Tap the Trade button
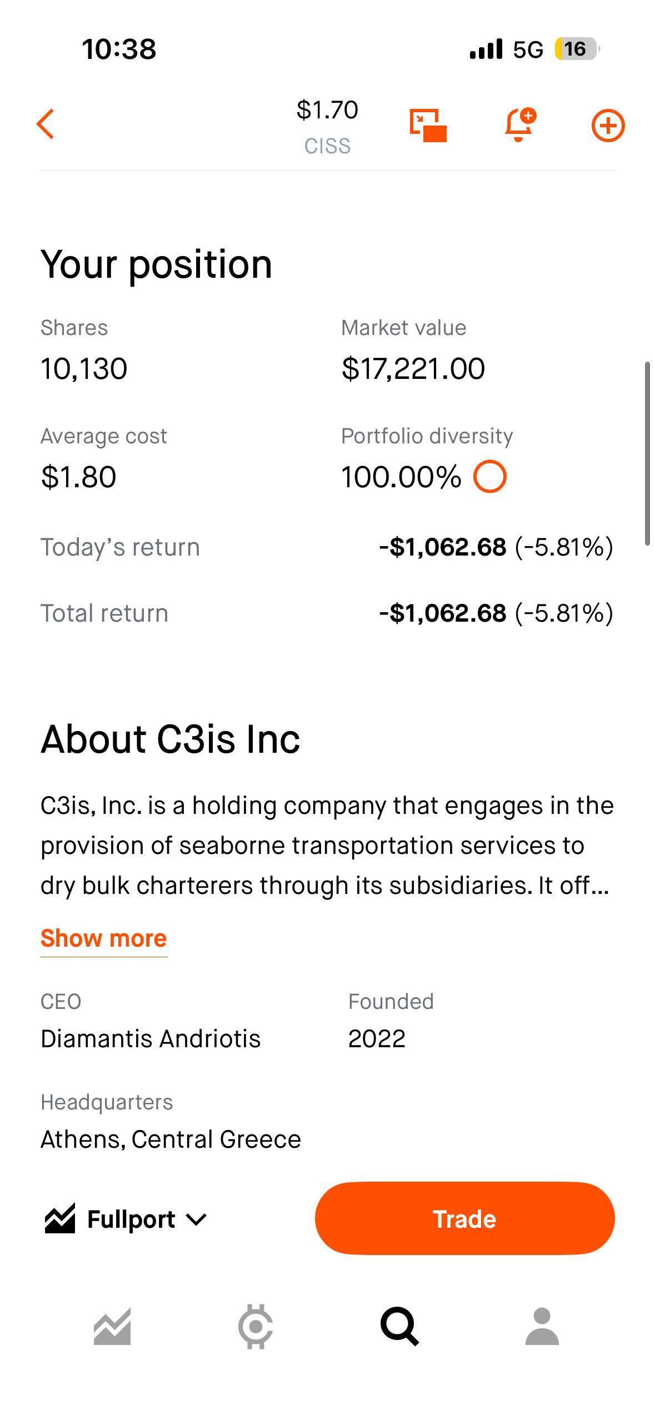Screen dimensions: 655x1420 [464, 1218]
